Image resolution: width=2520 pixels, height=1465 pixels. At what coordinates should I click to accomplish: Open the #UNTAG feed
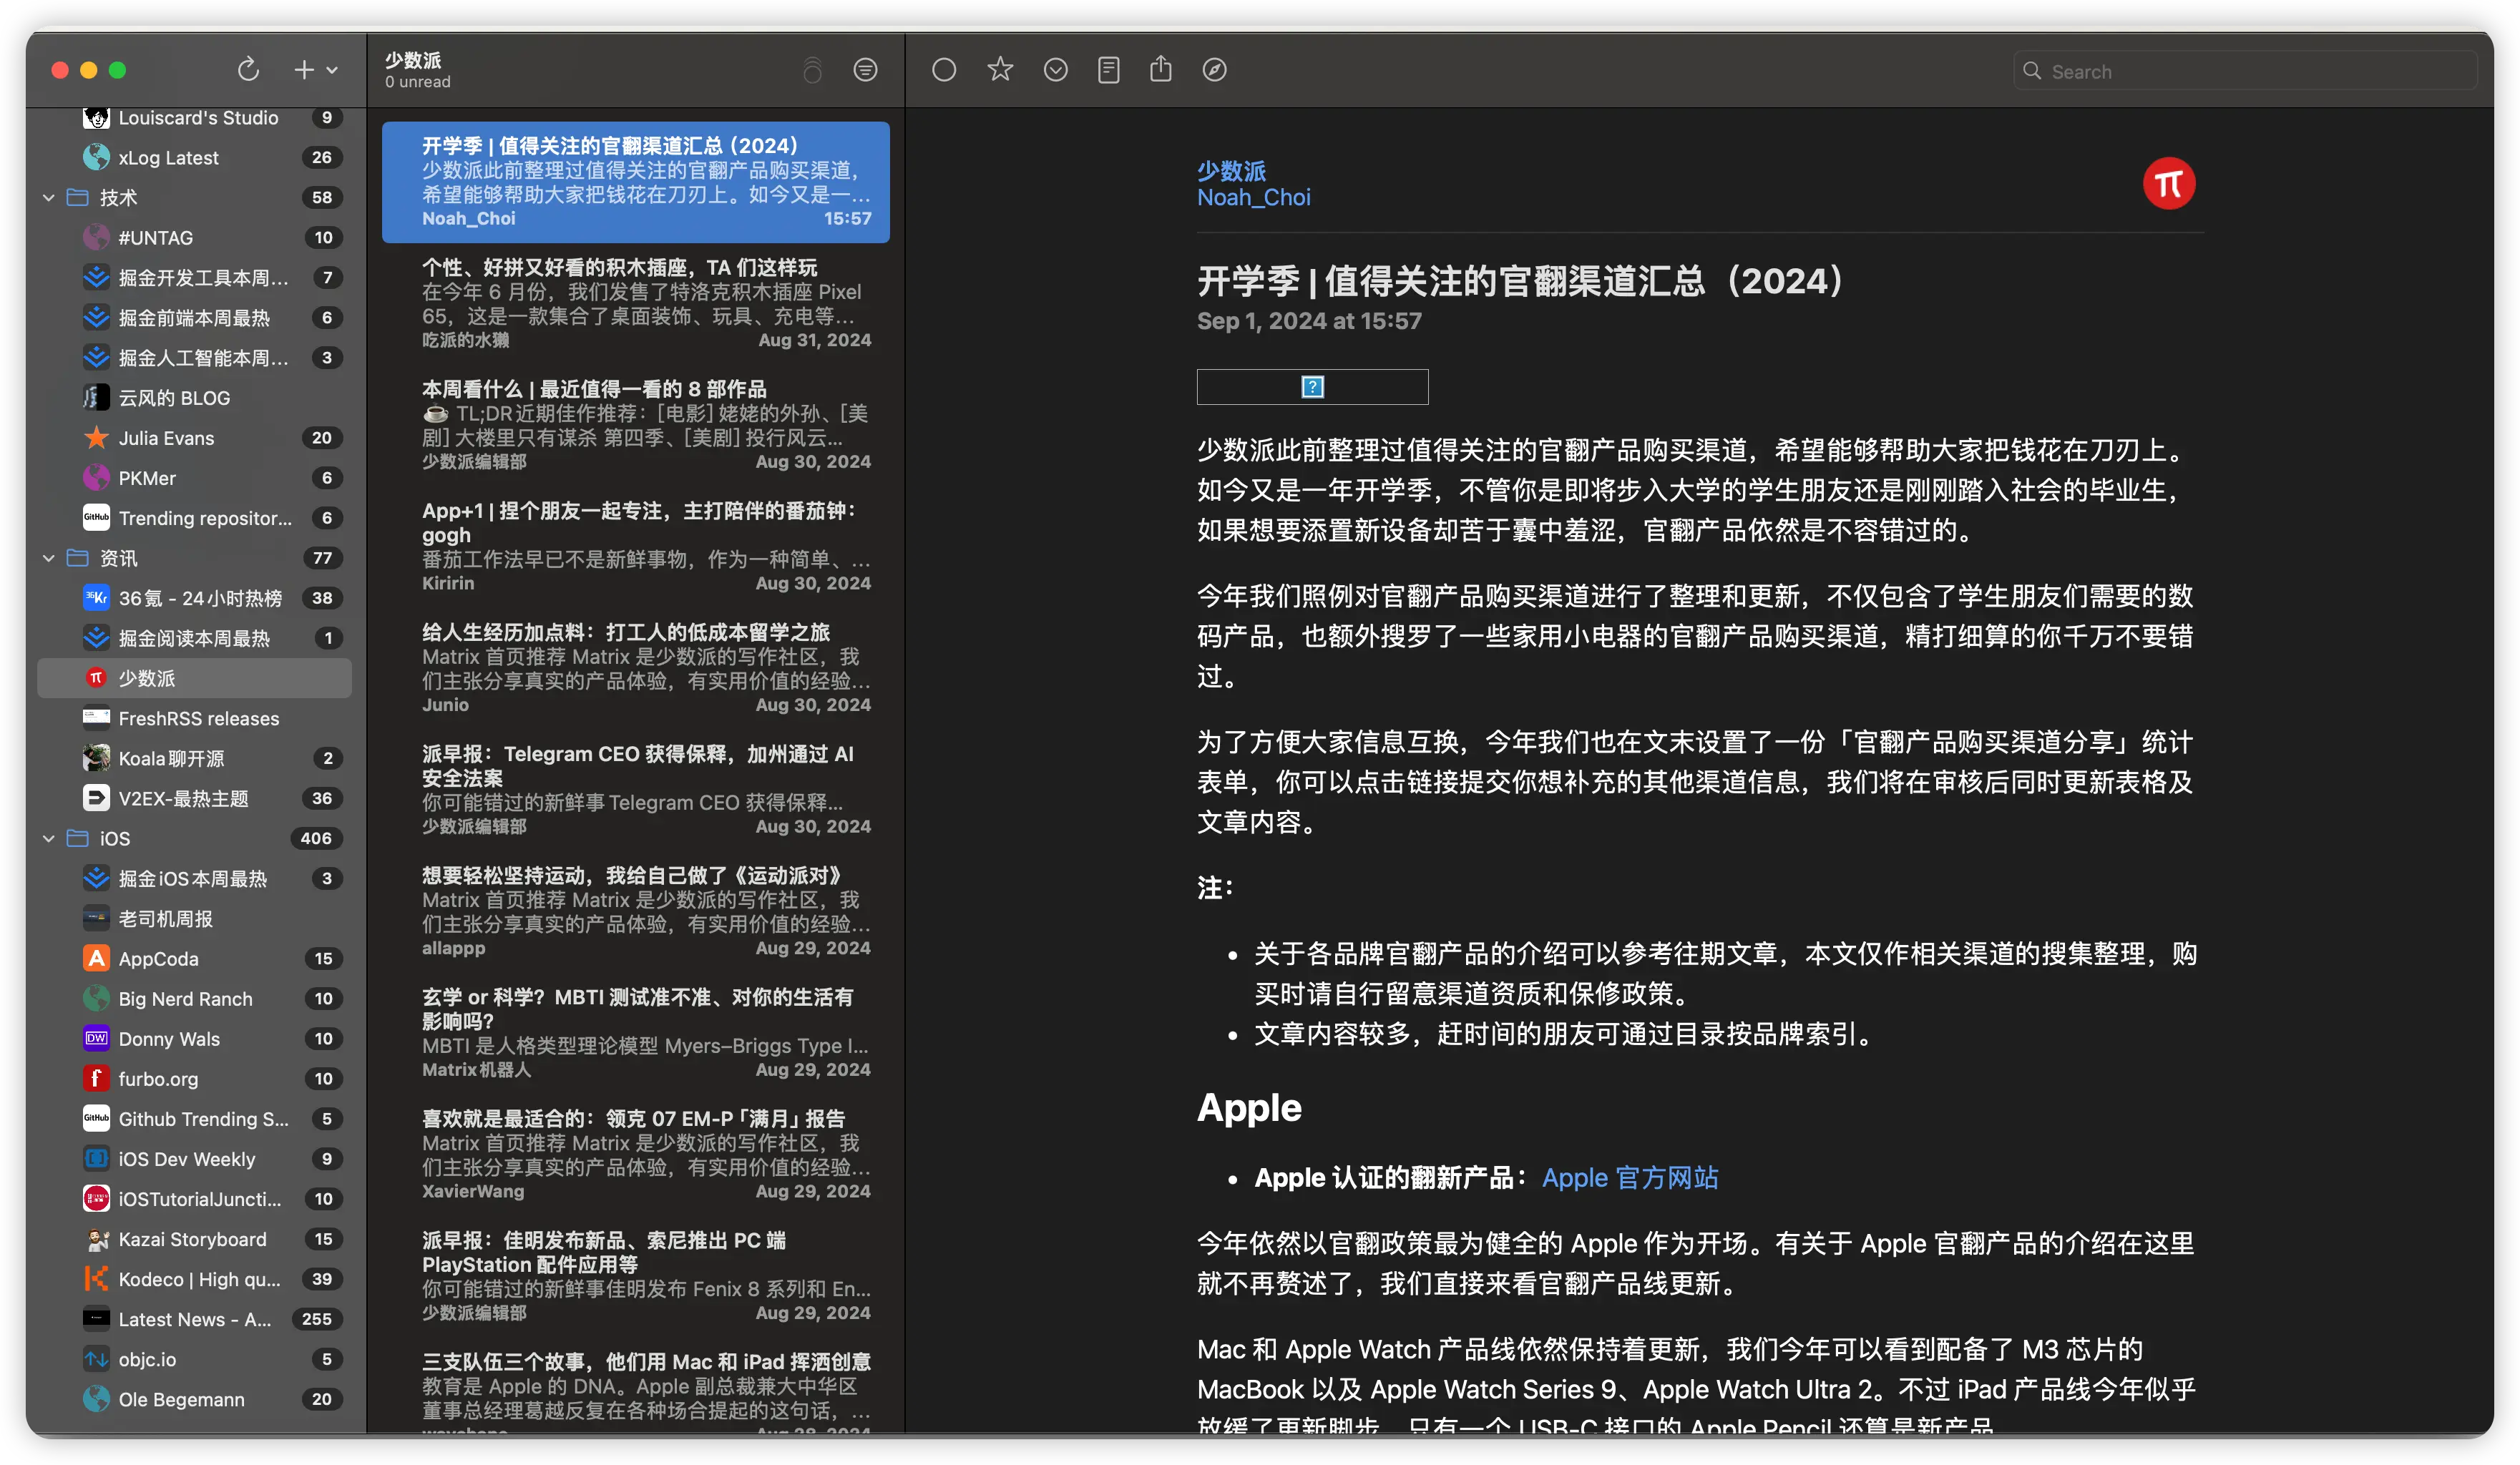[195, 238]
